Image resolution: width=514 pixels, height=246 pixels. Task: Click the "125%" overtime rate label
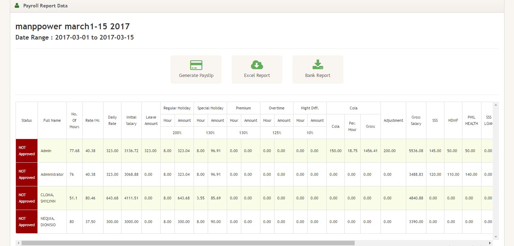(277, 133)
